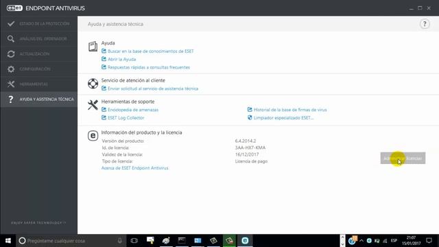Open the Estado de la protección section
Image resolution: width=439 pixels, height=247 pixels.
coord(39,24)
